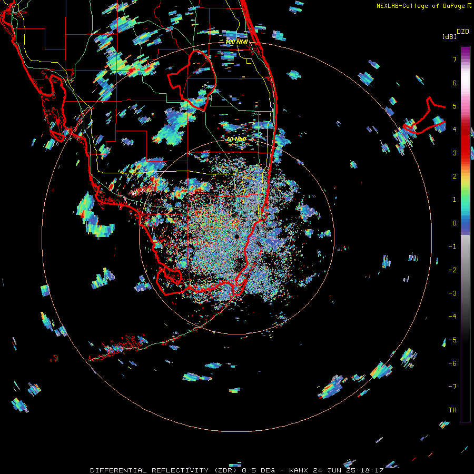Click the NEXLAB-College of DuPage title text
Screen dimensions: 474x474
tap(422, 6)
